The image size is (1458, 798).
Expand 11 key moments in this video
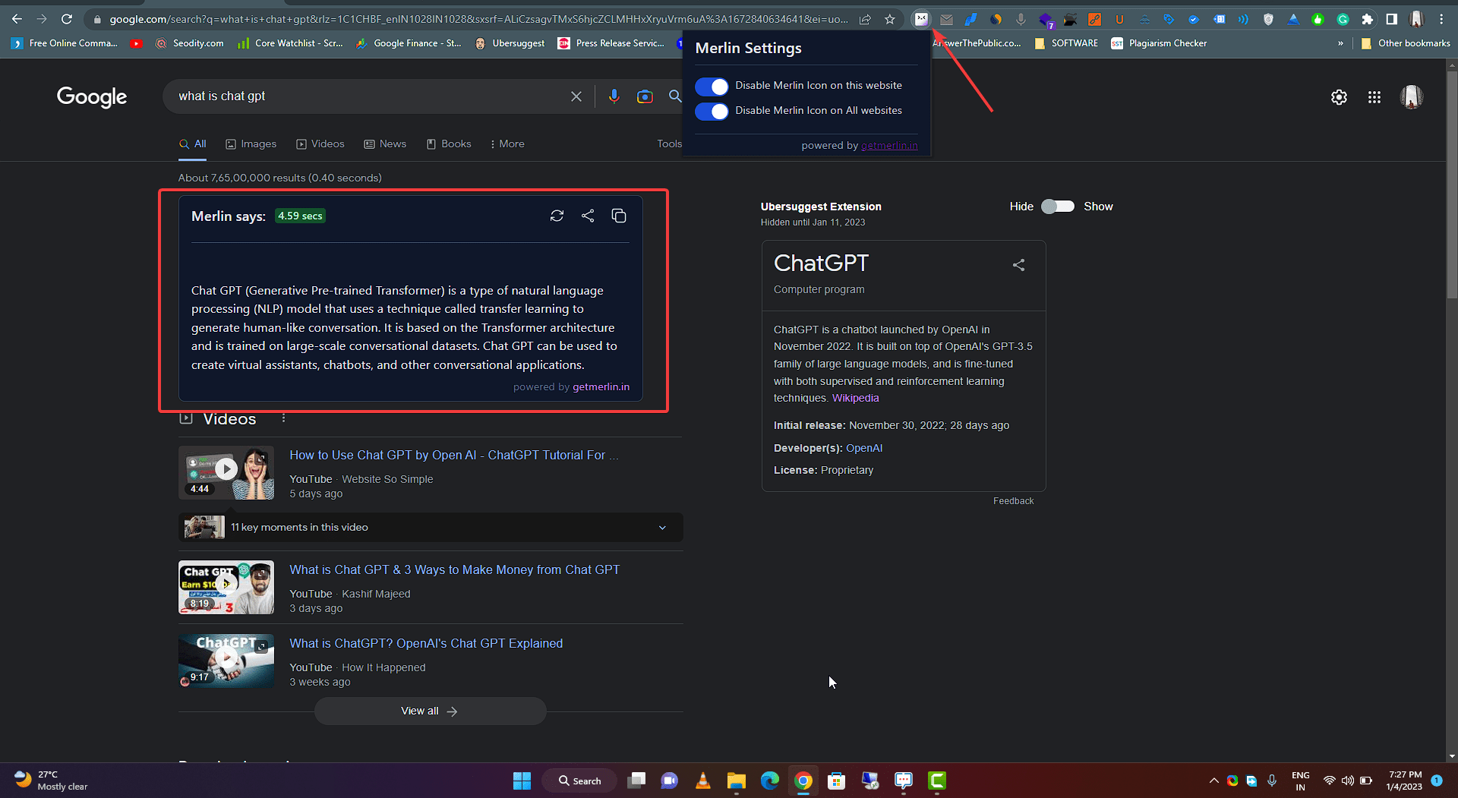[431, 527]
